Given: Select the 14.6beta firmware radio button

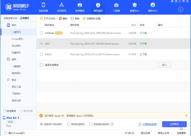Looking at the screenshot, I should pyautogui.click(x=41, y=33).
